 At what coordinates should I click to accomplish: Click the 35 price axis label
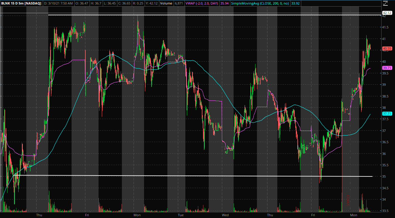(x=384, y=176)
